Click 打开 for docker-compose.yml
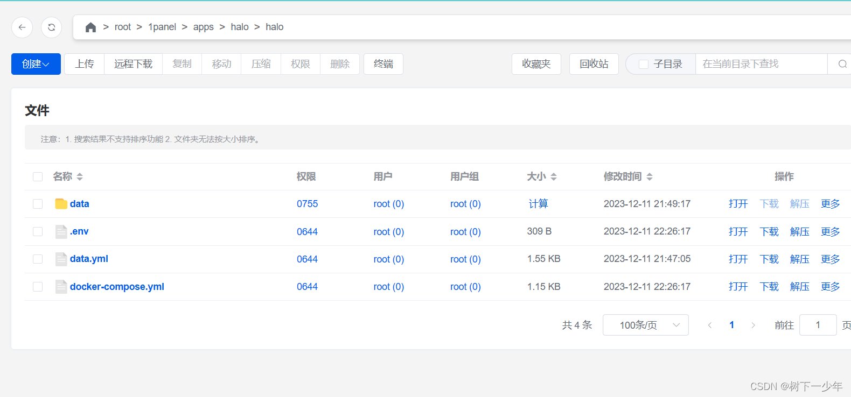This screenshot has height=397, width=851. pyautogui.click(x=738, y=287)
